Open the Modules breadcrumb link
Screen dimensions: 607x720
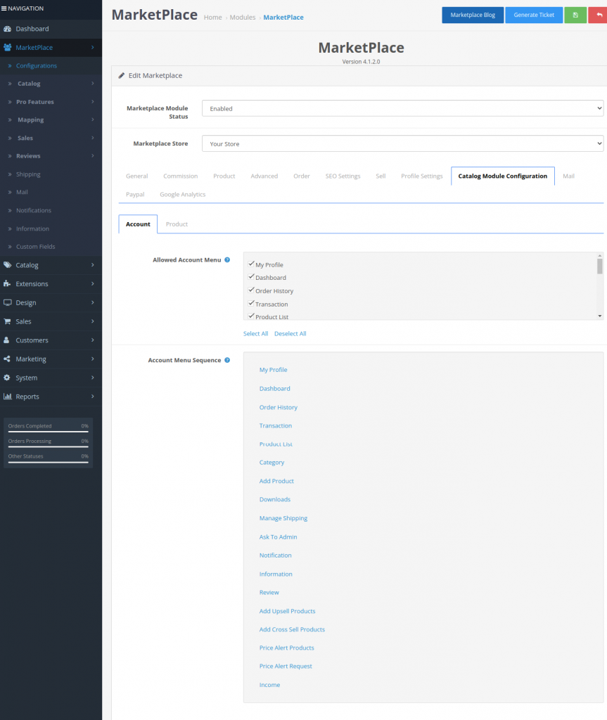(243, 18)
